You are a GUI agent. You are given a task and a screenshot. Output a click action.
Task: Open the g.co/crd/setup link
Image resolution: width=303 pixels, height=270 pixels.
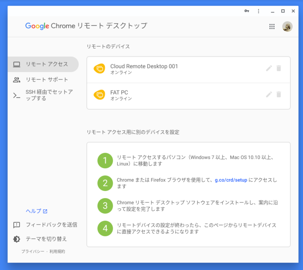click(231, 180)
